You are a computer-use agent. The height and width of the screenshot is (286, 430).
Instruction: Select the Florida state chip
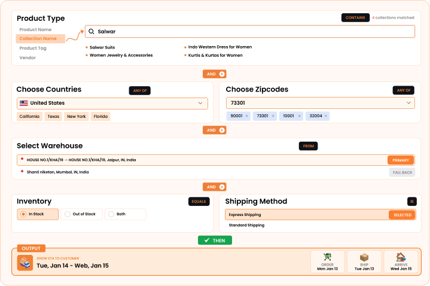point(100,117)
